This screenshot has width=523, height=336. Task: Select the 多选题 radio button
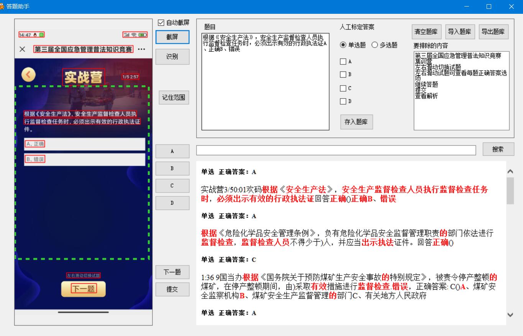[x=375, y=45]
